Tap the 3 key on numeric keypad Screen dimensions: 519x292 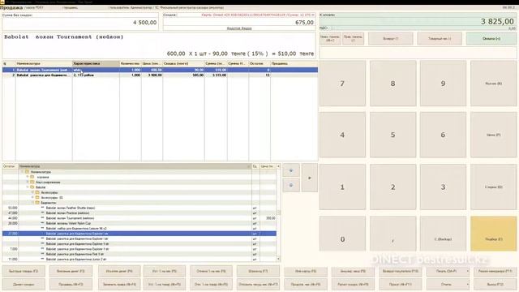(443, 187)
